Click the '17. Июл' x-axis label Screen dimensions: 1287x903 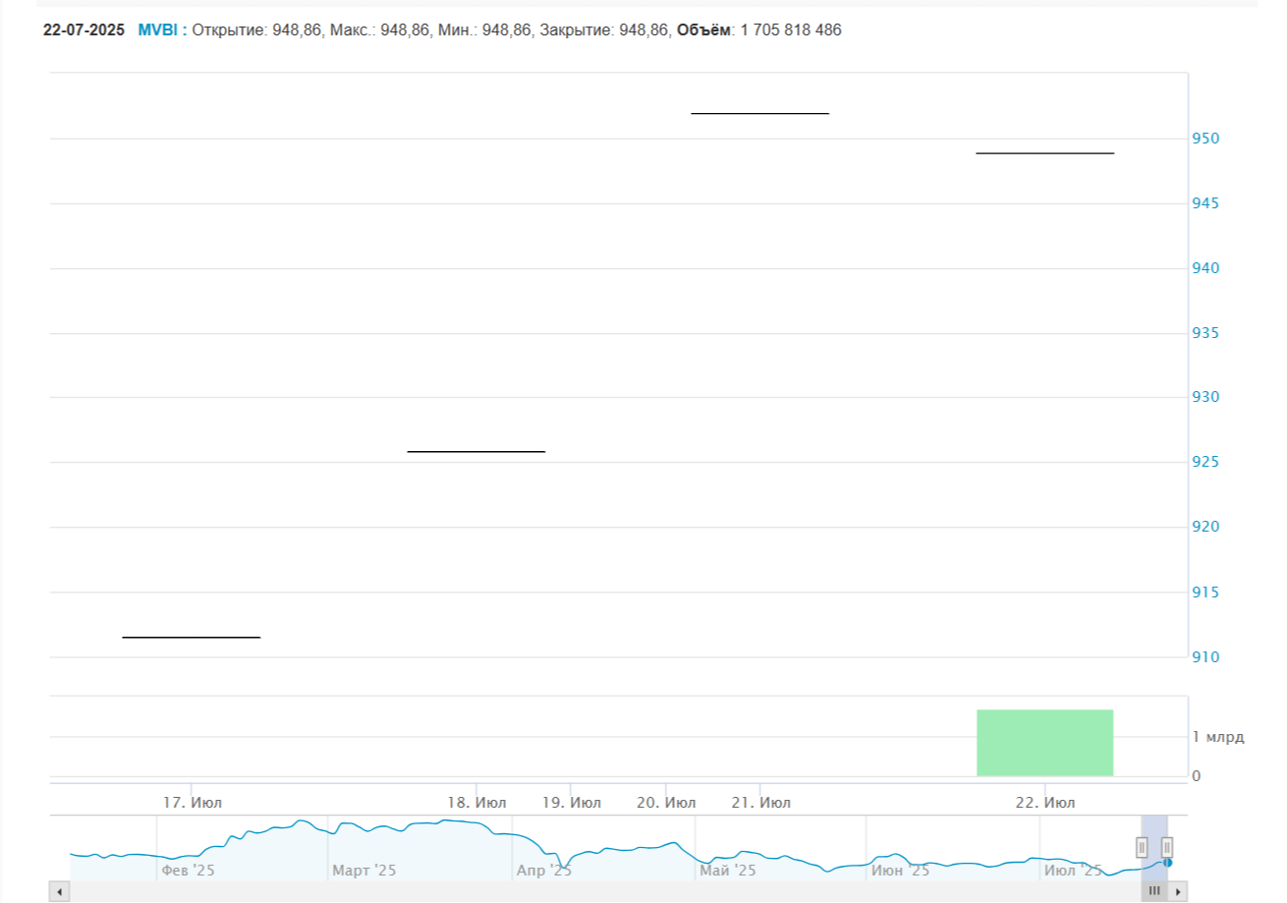[x=193, y=803]
